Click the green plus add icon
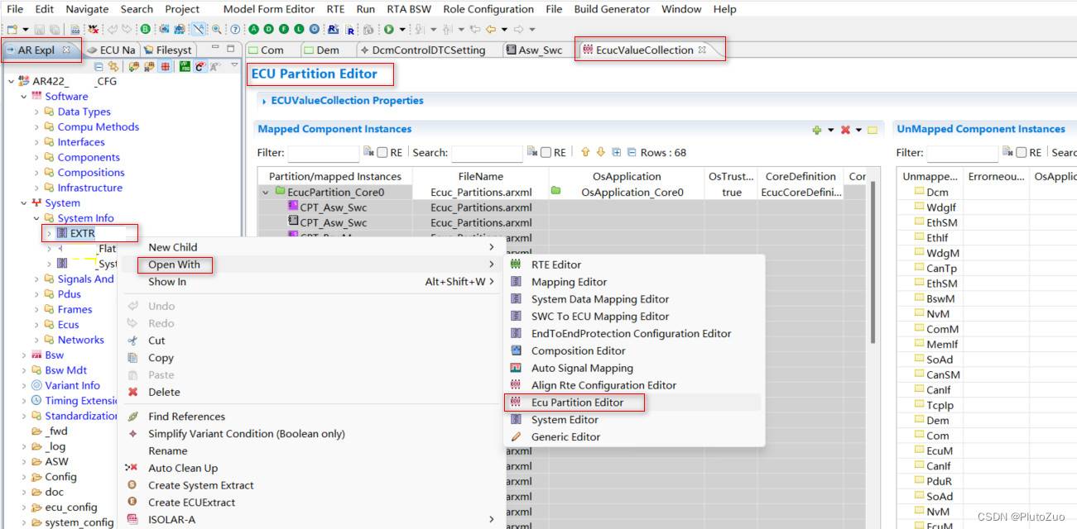Image resolution: width=1077 pixels, height=529 pixels. coord(817,130)
